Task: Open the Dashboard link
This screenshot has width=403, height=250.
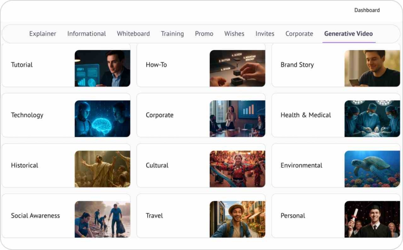Action: tap(367, 10)
